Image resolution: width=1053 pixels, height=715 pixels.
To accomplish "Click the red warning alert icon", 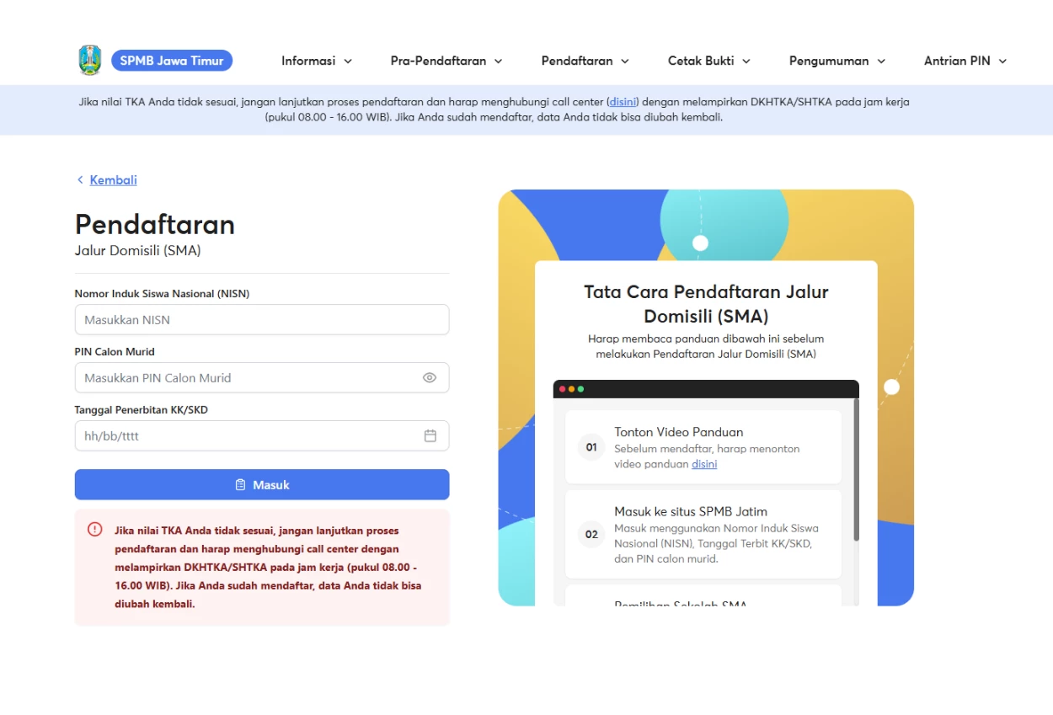I will click(x=95, y=530).
